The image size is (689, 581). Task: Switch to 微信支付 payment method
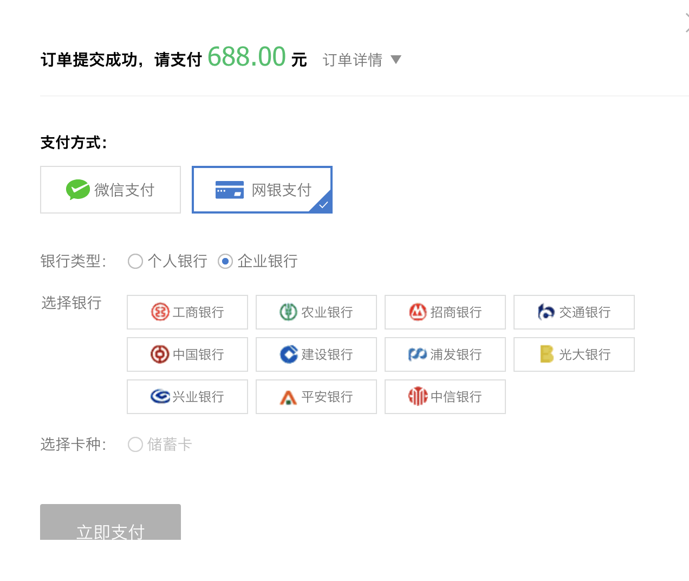point(110,190)
